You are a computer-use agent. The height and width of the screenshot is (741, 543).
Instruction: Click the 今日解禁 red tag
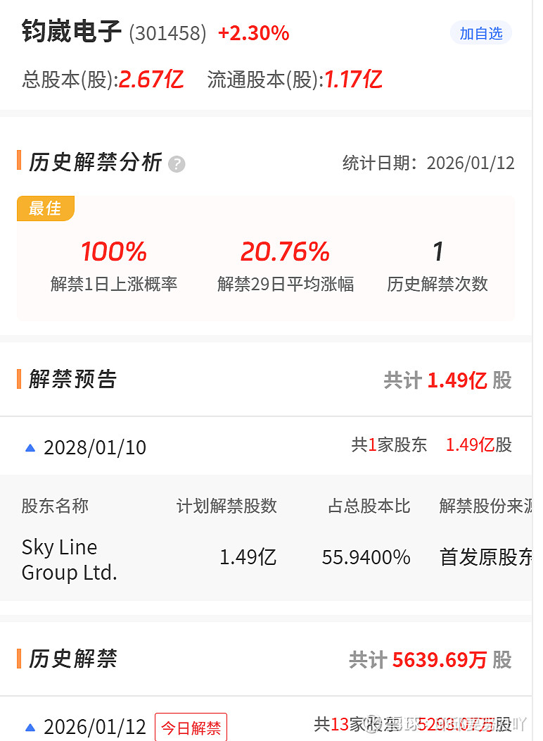[x=191, y=728]
